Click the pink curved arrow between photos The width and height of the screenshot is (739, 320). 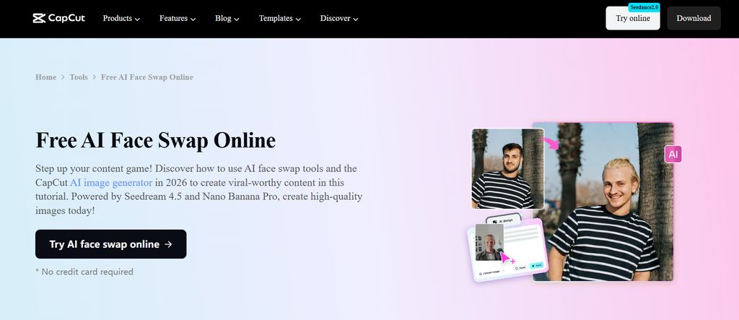click(551, 142)
